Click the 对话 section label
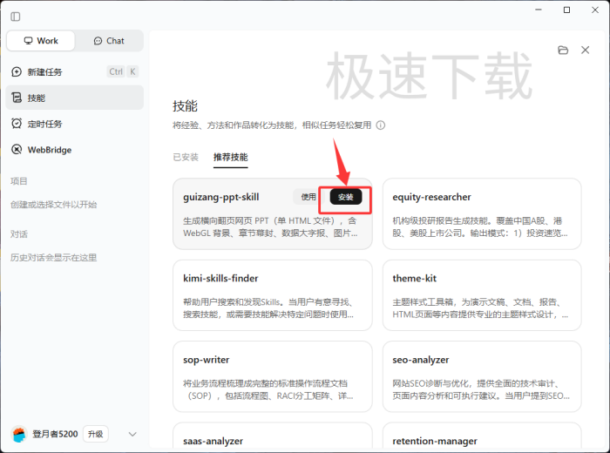Viewport: 610px width, 453px height. pyautogui.click(x=18, y=234)
